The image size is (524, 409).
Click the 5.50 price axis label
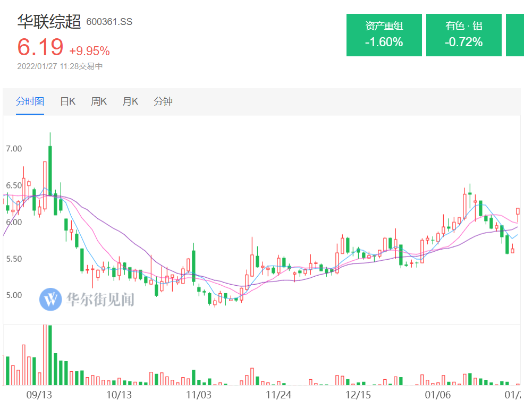coord(14,259)
